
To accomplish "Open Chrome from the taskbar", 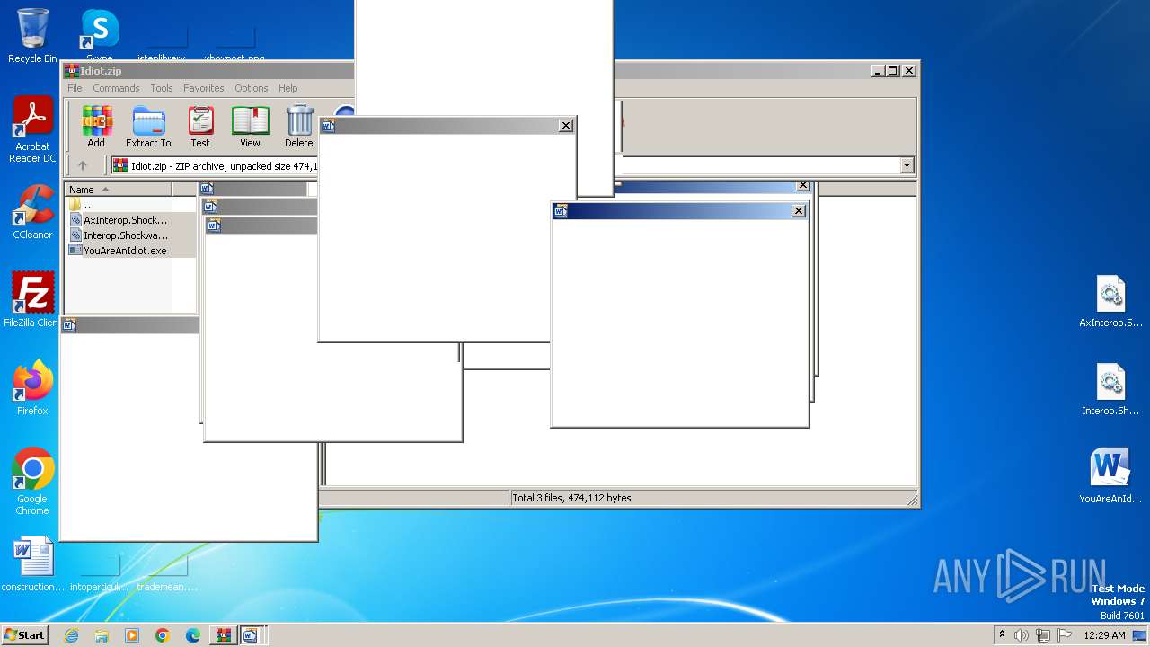I will pos(163,635).
